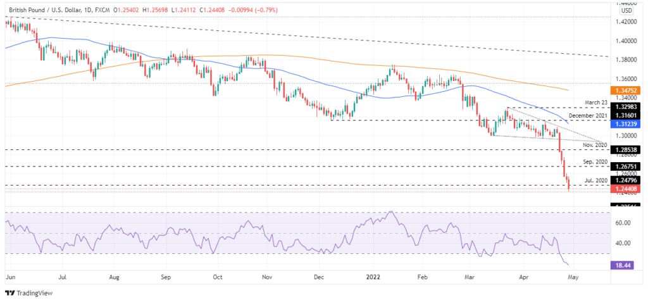The height and width of the screenshot is (302, 648).
Task: Click the March 23 annotation text
Action: (595, 102)
